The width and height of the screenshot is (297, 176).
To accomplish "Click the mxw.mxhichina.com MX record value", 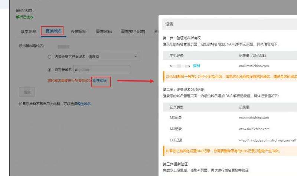I will (254, 129).
